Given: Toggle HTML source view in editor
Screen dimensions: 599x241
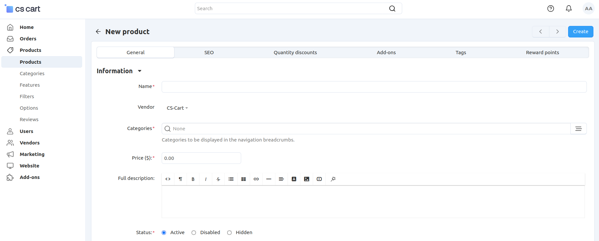Looking at the screenshot, I should click(168, 179).
